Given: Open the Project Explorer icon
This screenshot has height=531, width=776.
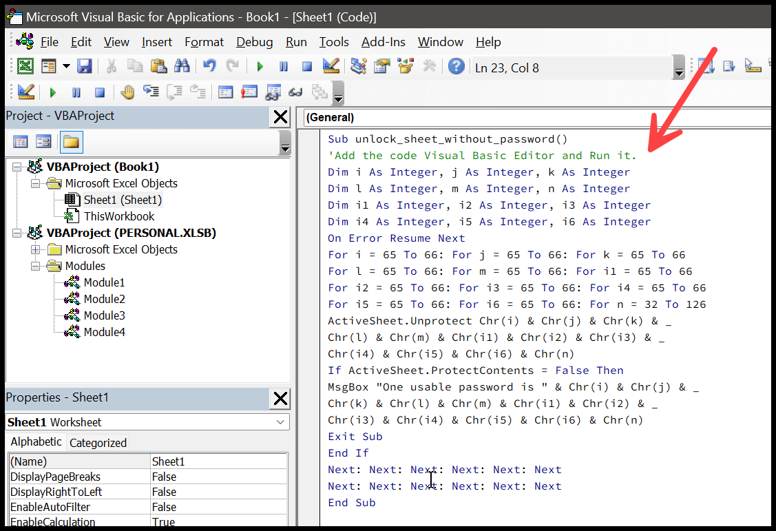Looking at the screenshot, I should pyautogui.click(x=358, y=66).
